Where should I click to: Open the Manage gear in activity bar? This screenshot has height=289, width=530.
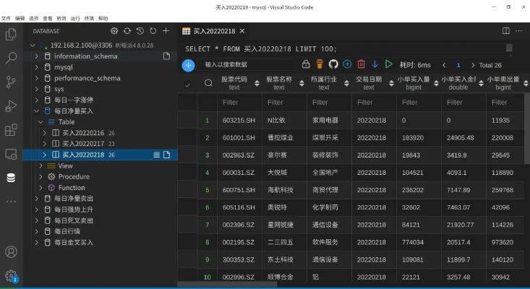[x=11, y=275]
